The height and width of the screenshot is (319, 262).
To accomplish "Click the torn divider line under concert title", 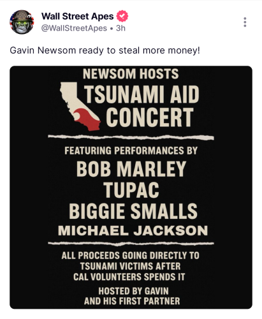I will pos(131,137).
